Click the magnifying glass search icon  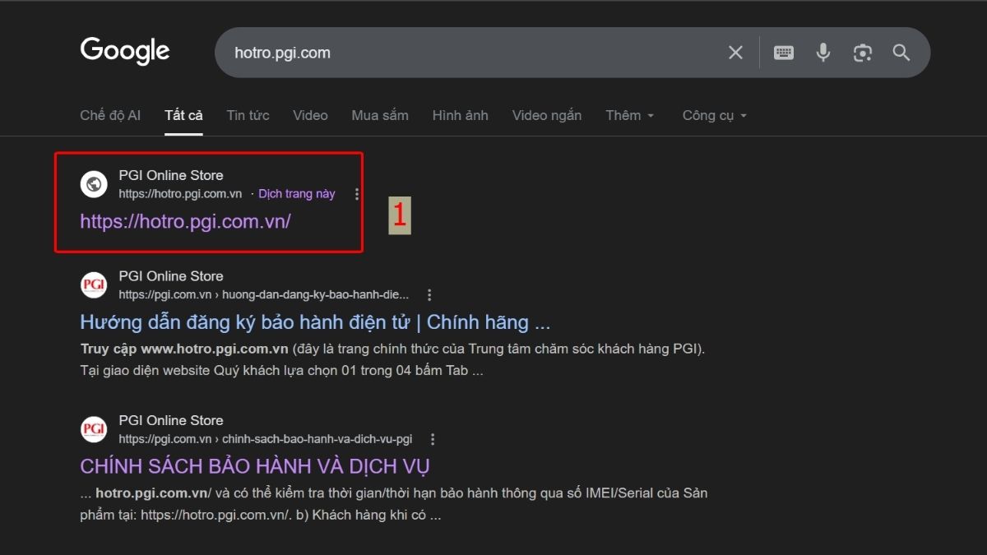click(901, 52)
